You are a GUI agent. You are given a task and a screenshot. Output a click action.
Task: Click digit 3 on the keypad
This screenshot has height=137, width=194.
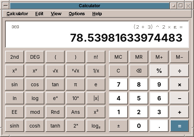click(159, 112)
